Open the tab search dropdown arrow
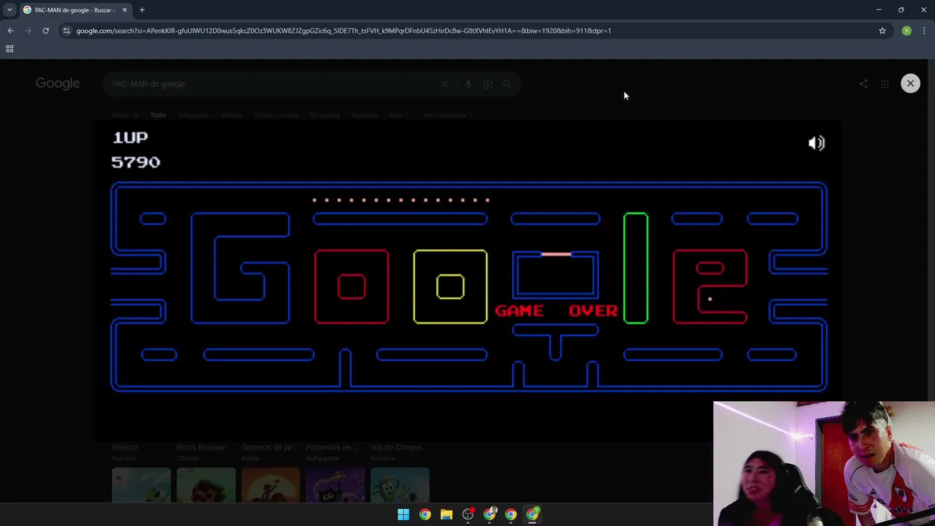Screen dimensions: 935x526 pyautogui.click(x=9, y=9)
